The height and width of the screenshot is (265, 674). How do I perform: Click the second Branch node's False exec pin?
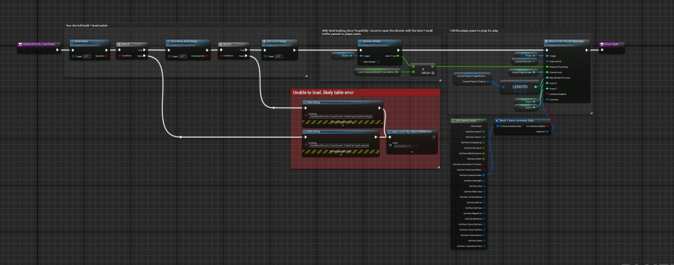(x=247, y=56)
